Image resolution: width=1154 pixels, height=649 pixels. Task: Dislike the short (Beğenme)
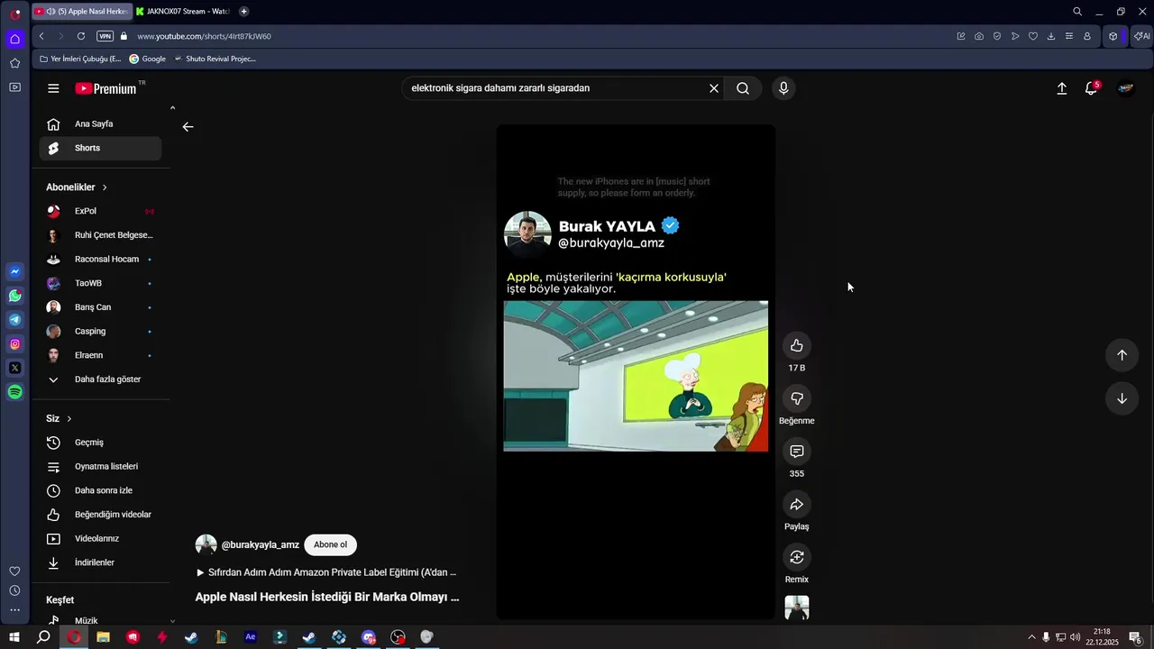(797, 398)
